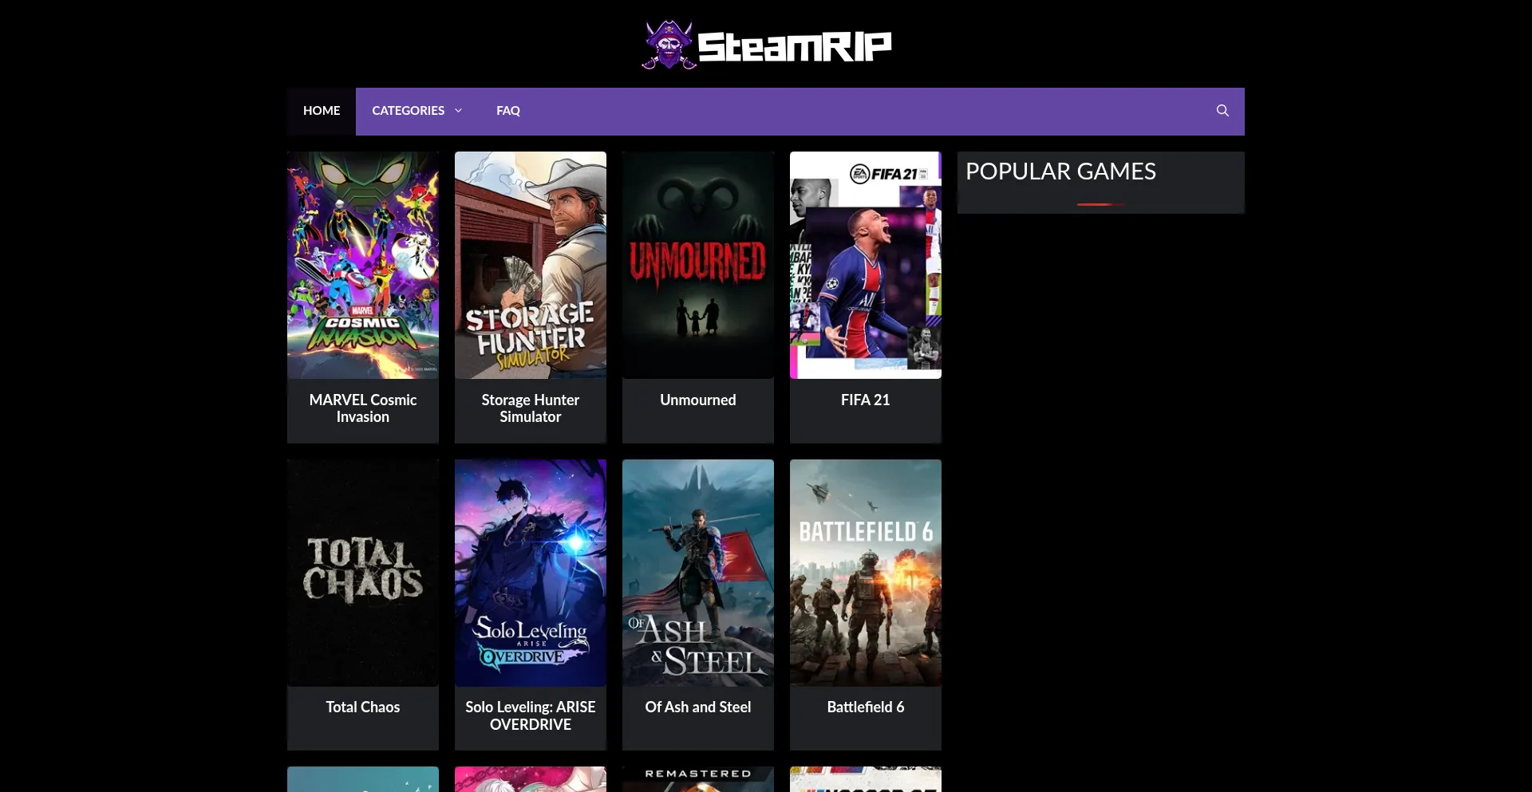Open the REMASTERED game thumbnail at the bottom

(697, 778)
